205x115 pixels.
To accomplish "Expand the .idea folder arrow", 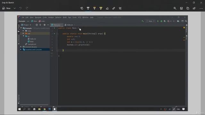I will [23, 31].
